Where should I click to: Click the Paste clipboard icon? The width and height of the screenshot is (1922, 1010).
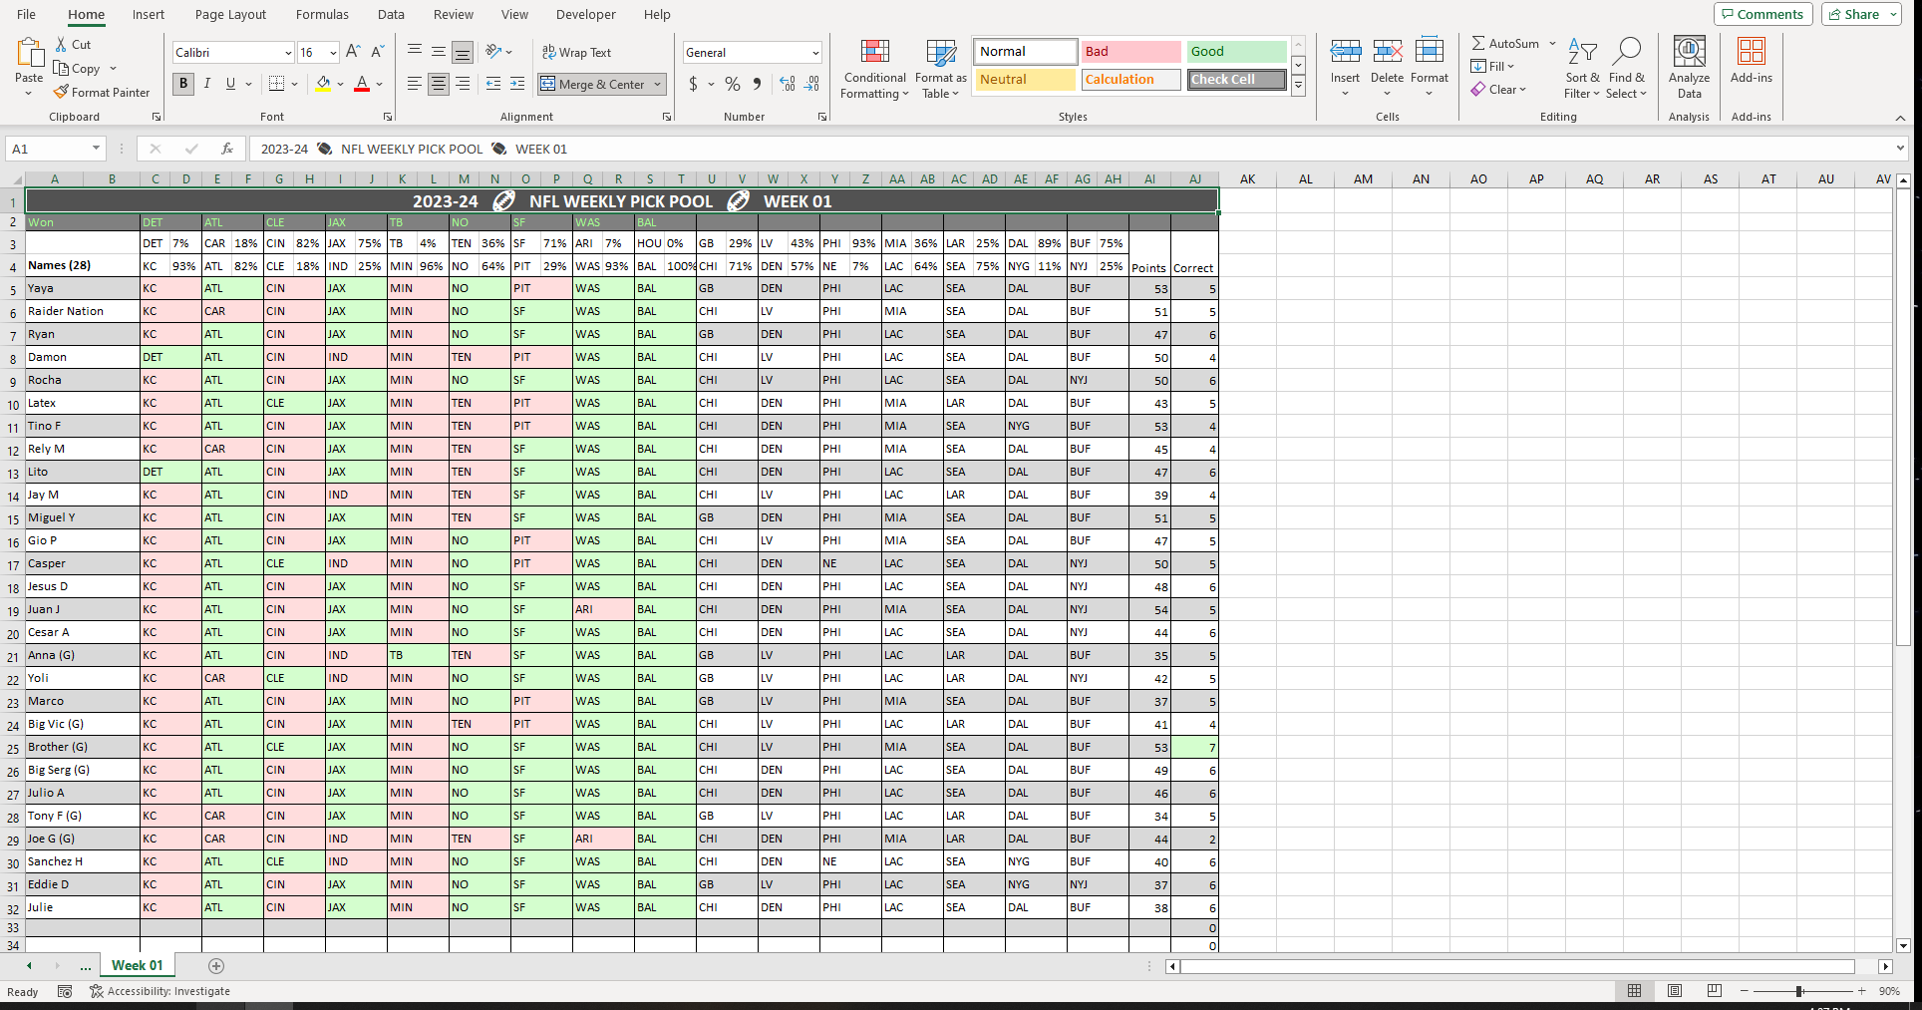pyautogui.click(x=29, y=52)
